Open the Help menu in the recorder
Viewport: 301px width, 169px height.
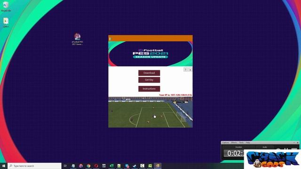pos(248,143)
